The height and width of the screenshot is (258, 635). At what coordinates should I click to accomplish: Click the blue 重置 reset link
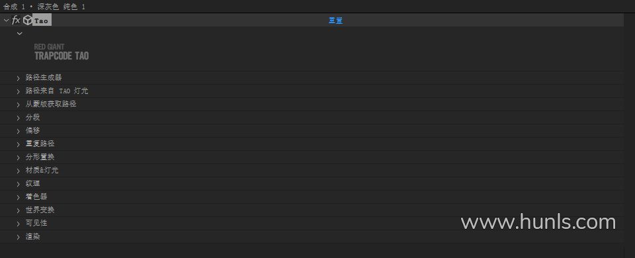[335, 21]
